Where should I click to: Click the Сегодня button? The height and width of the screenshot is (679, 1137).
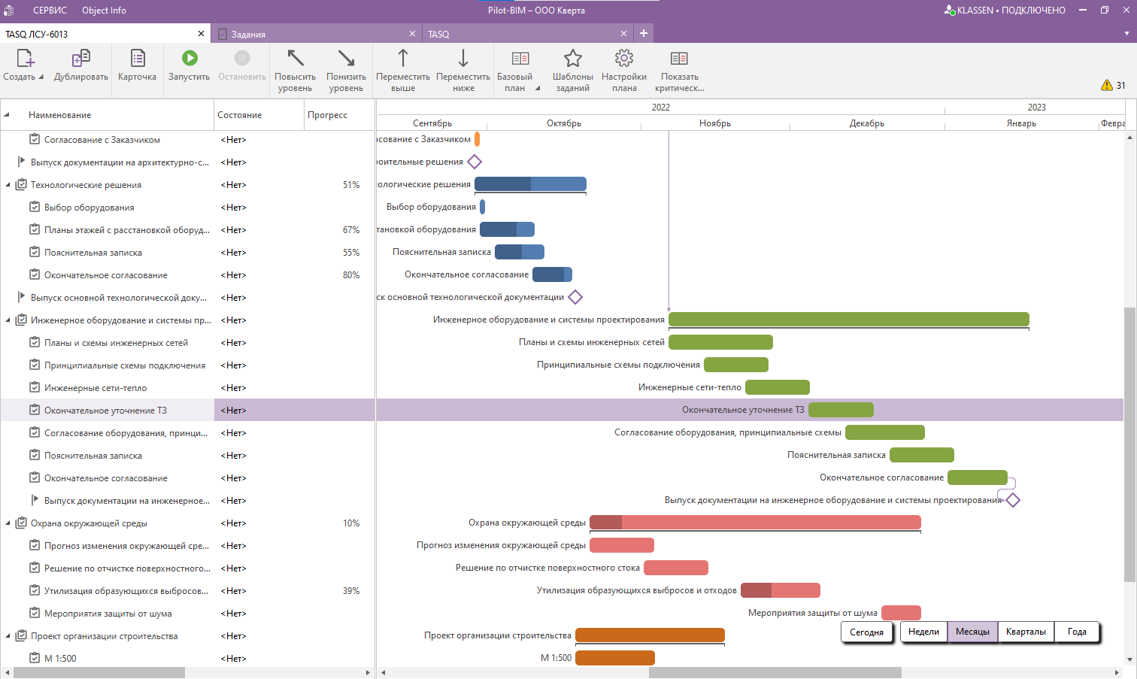pos(866,632)
